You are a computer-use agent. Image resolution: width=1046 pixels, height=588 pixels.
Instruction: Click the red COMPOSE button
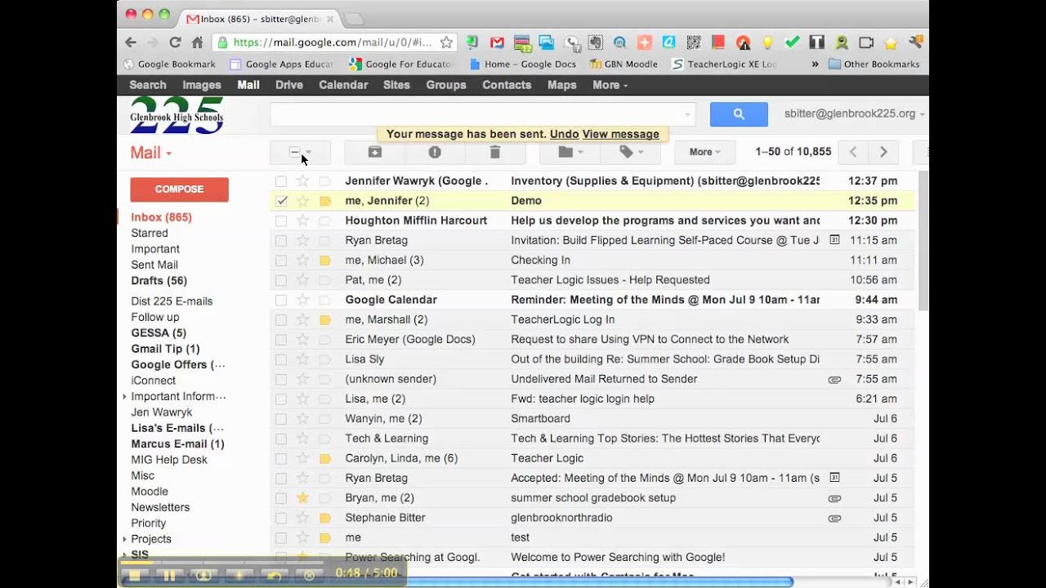(180, 189)
